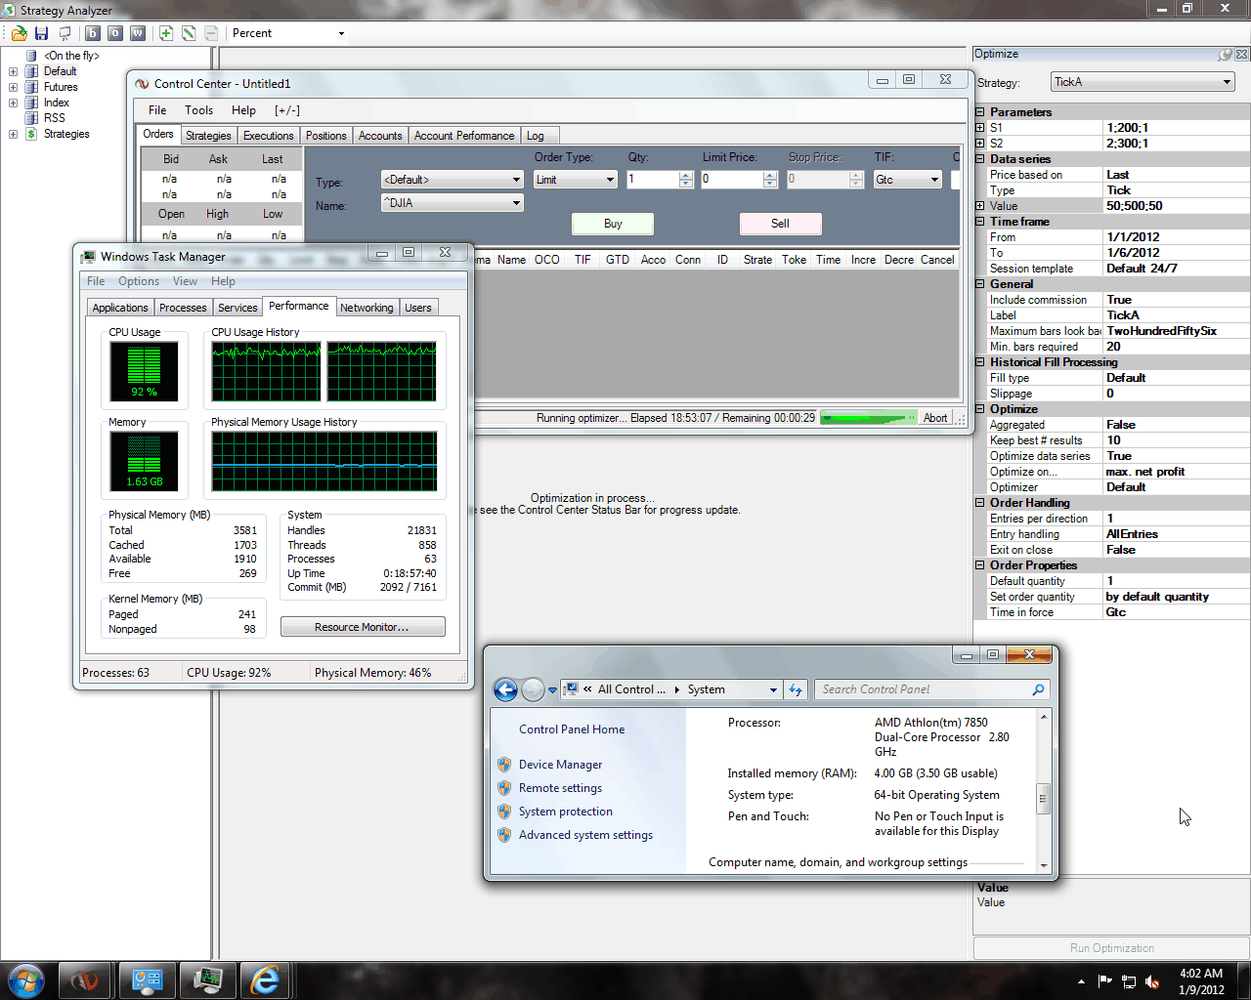The width and height of the screenshot is (1251, 1000).
Task: Toggle the 'o' optimize toolbar button
Action: (115, 33)
